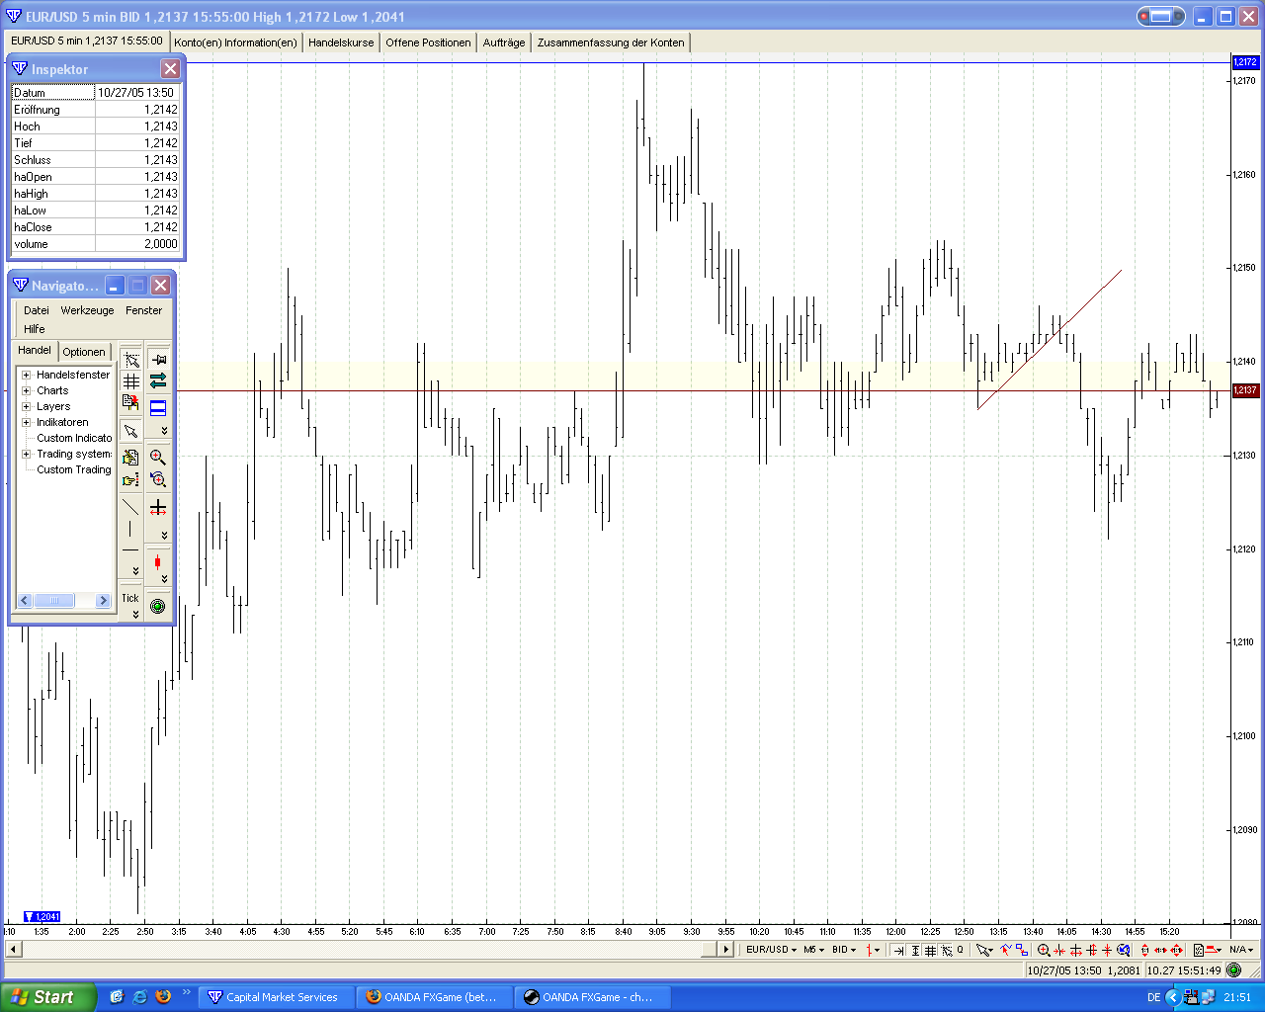The height and width of the screenshot is (1012, 1265).
Task: Click the chart horizontal scroll right arrow
Action: coord(725,949)
